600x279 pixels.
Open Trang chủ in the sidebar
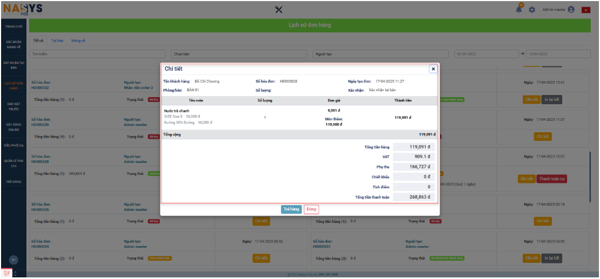coord(14,26)
